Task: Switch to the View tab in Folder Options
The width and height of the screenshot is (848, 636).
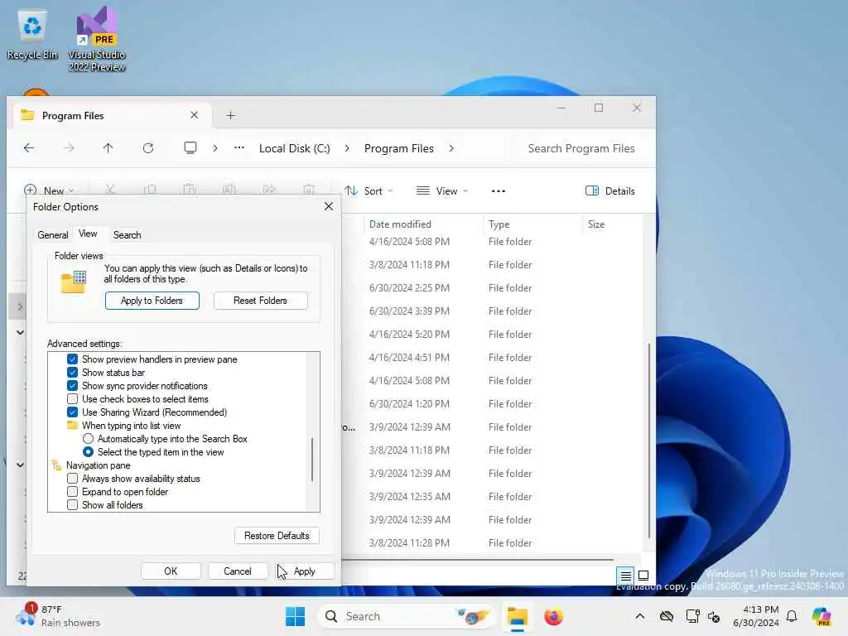Action: click(x=88, y=234)
